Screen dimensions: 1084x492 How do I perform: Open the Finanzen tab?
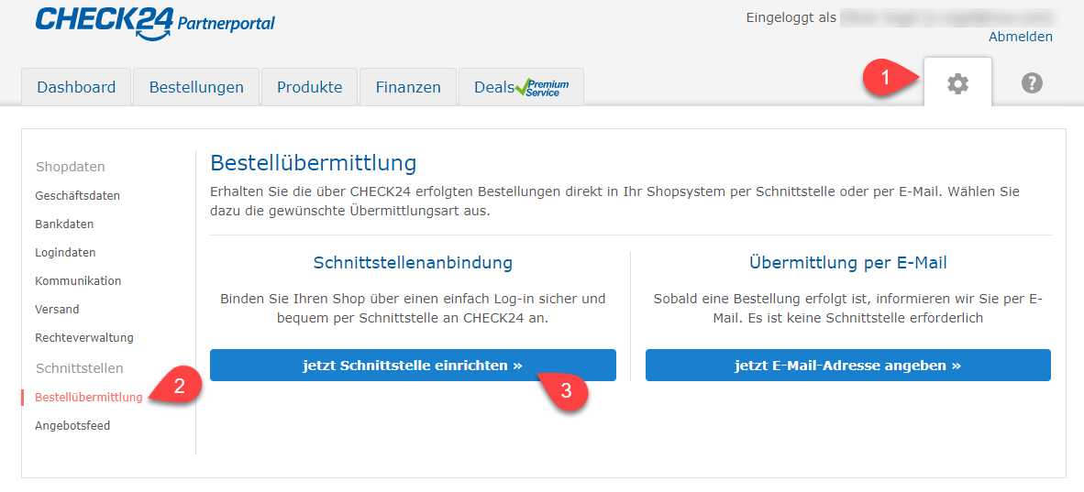click(x=408, y=87)
